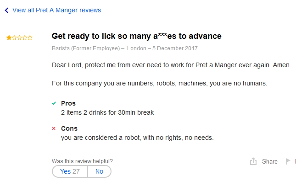Click the Share text label
Image resolution: width=296 pixels, height=191 pixels.
(x=270, y=161)
